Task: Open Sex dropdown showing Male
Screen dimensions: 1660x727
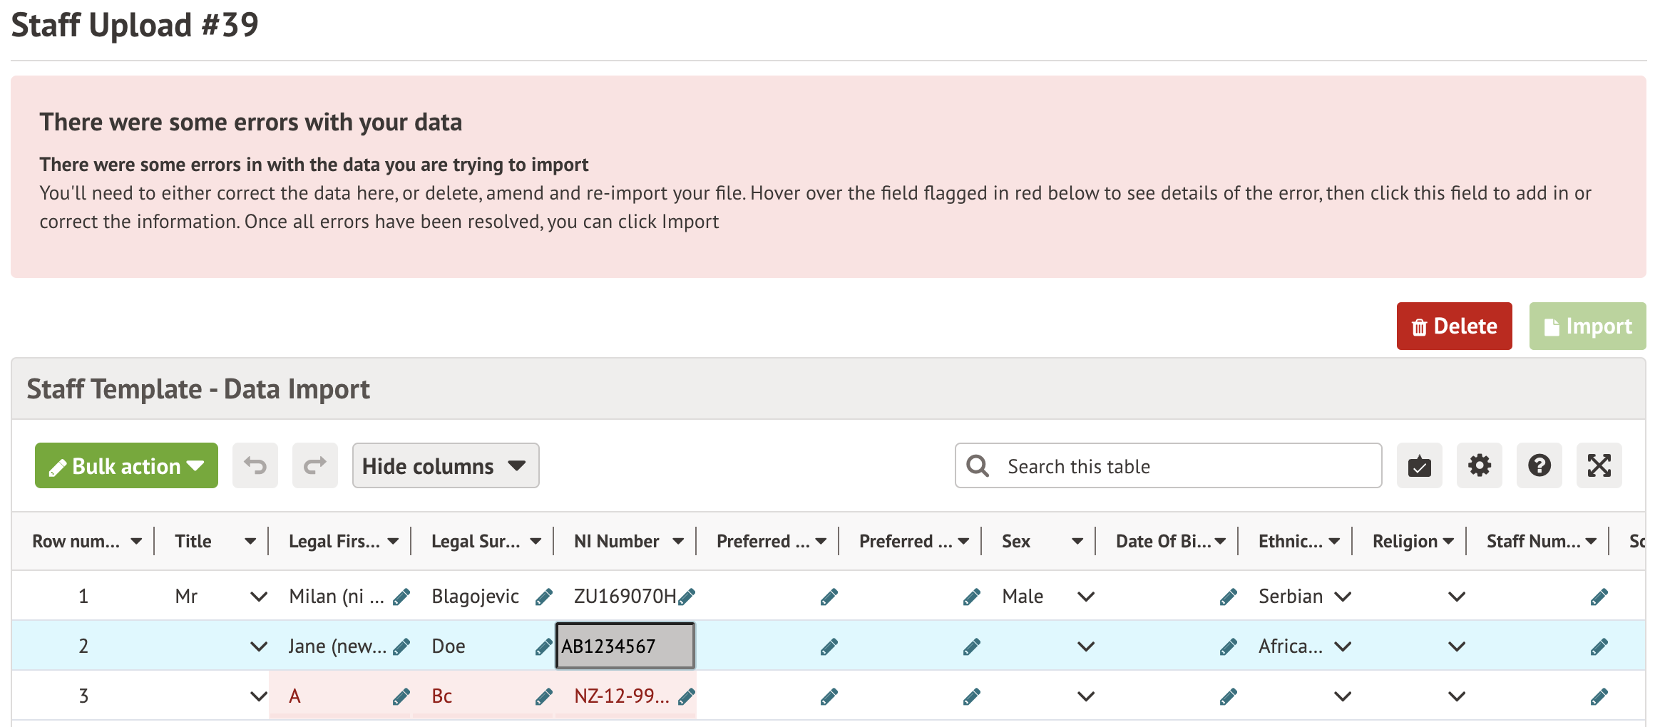Action: pyautogui.click(x=1085, y=597)
